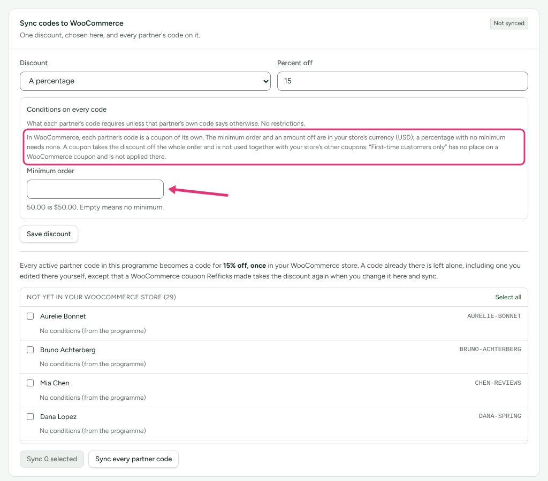Click the Bruno Achterberg name label
Image resolution: width=548 pixels, height=481 pixels.
click(68, 350)
